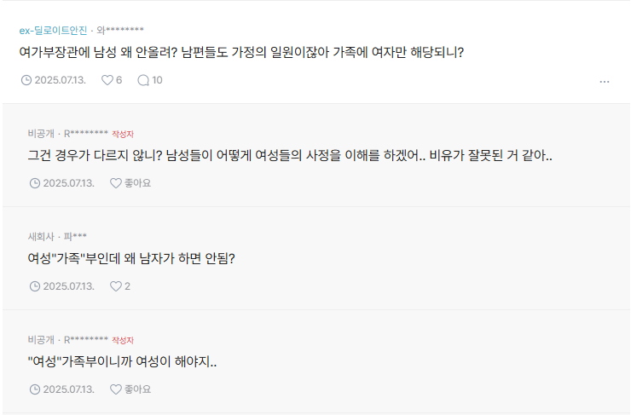Click the 비공개 label on the last reply
Image resolution: width=631 pixels, height=415 pixels.
(x=41, y=339)
